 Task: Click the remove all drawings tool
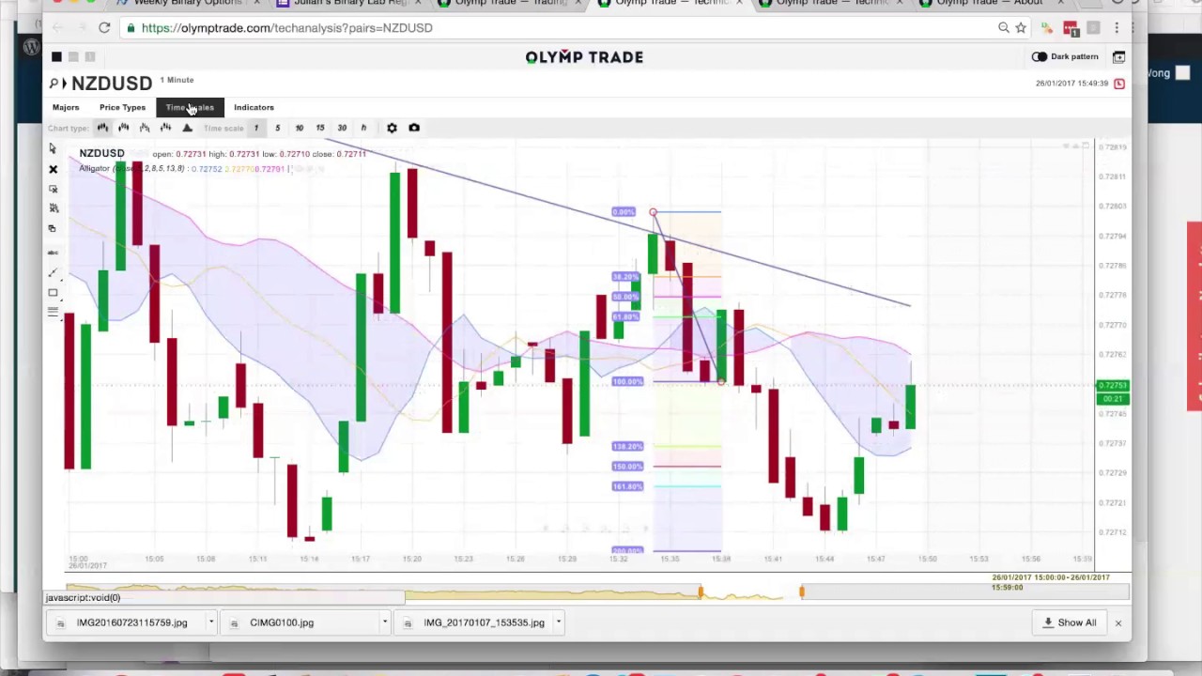(x=53, y=208)
